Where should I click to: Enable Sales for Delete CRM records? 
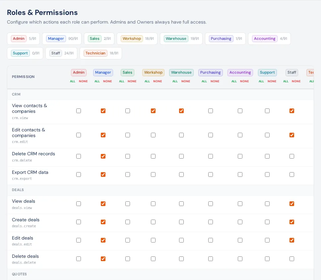tap(128, 156)
